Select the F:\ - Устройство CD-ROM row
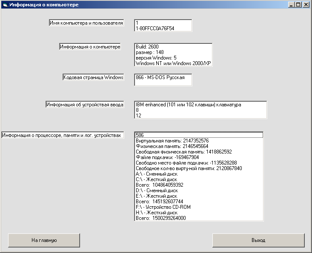 point(199,207)
